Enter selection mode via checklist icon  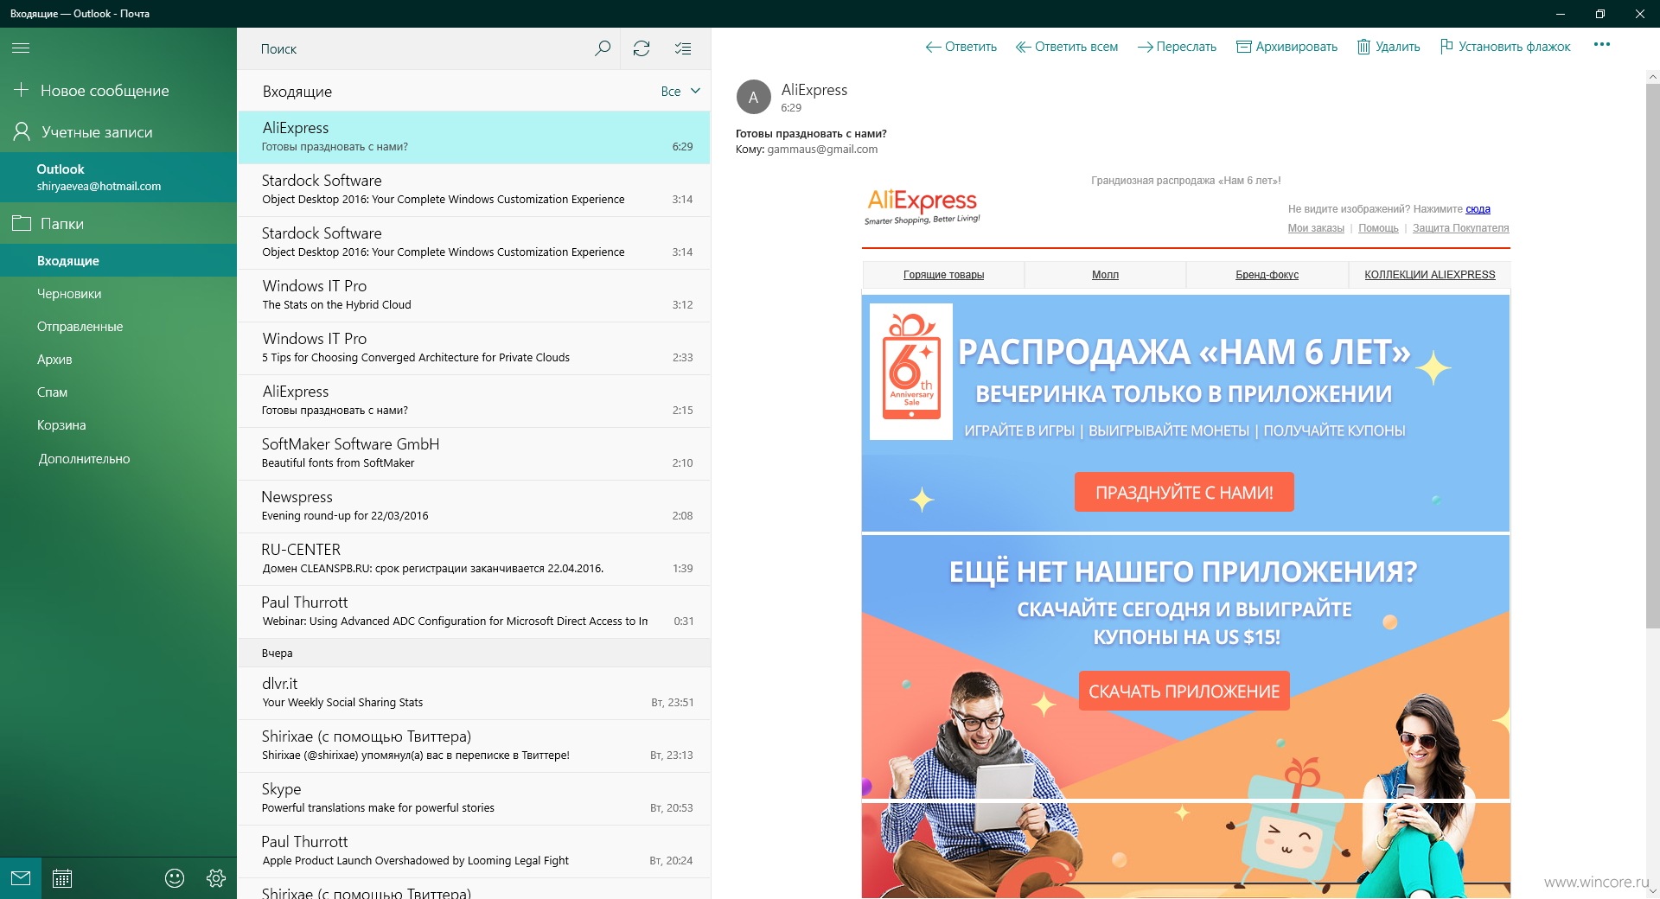click(x=683, y=48)
